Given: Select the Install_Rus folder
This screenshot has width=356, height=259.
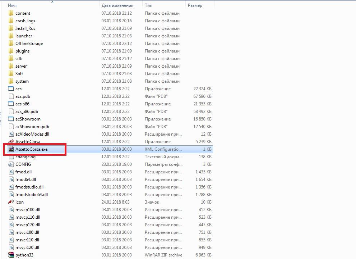Looking at the screenshot, I should click(25, 28).
